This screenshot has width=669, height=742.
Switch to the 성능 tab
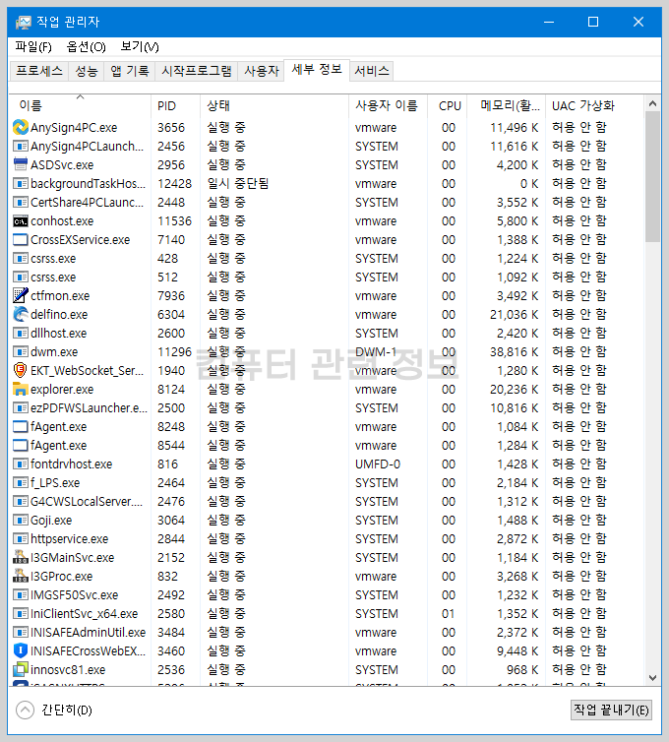[87, 71]
